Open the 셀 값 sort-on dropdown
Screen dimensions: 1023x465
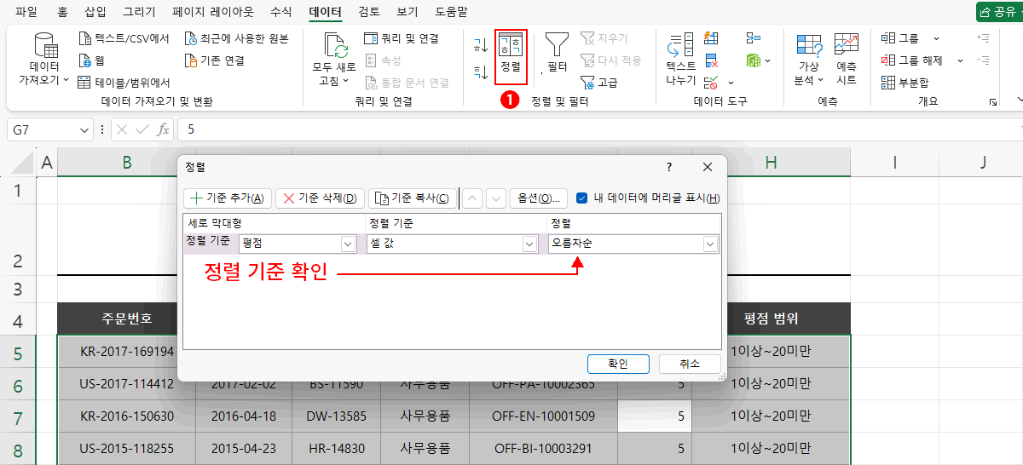(x=529, y=244)
